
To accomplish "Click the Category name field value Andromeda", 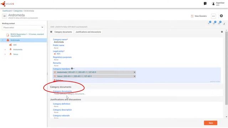I will point(59,42).
